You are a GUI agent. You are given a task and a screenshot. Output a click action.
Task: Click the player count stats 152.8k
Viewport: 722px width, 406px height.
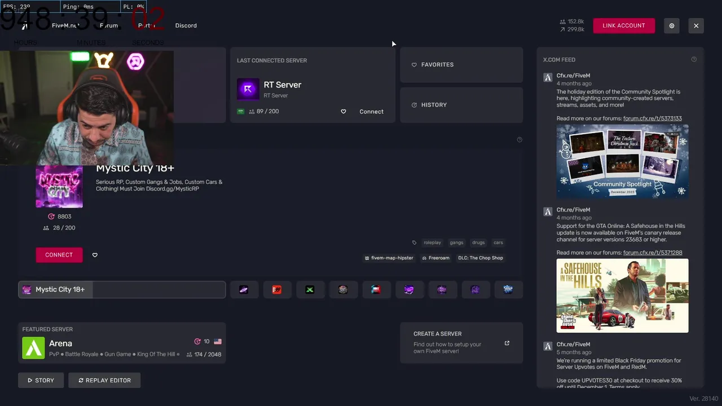572,21
